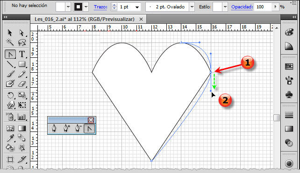300x173 pixels.
Task: Choose the Eraser tool
Action: (22, 83)
